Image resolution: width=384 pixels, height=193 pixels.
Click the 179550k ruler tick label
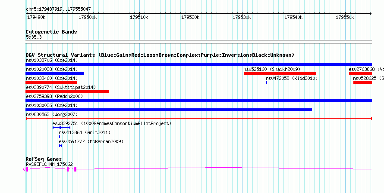click(x=345, y=18)
